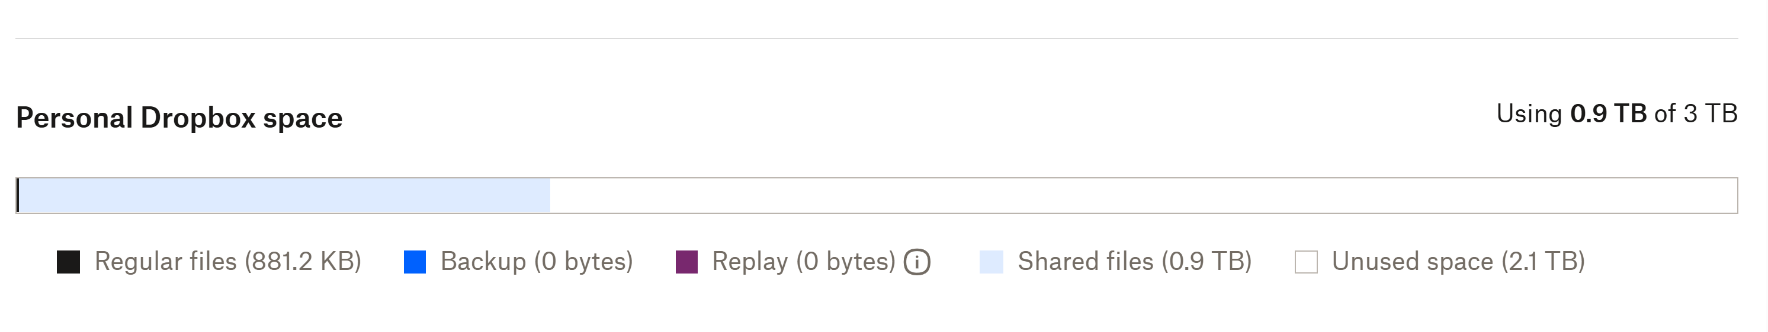1768x332 pixels.
Task: Click the light blue shared segment of storage bar
Action: point(285,196)
